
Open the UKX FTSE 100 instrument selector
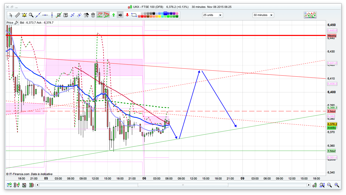[x=130, y=7]
